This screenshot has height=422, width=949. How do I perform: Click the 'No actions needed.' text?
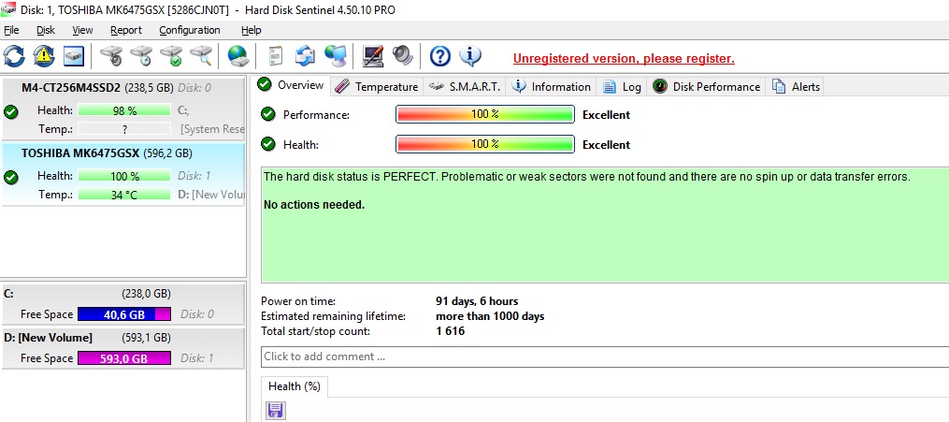point(314,205)
